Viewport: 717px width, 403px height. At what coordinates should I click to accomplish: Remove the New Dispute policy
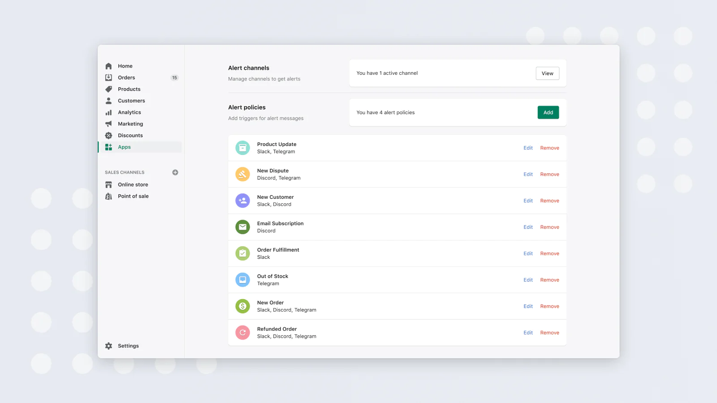[x=549, y=174]
